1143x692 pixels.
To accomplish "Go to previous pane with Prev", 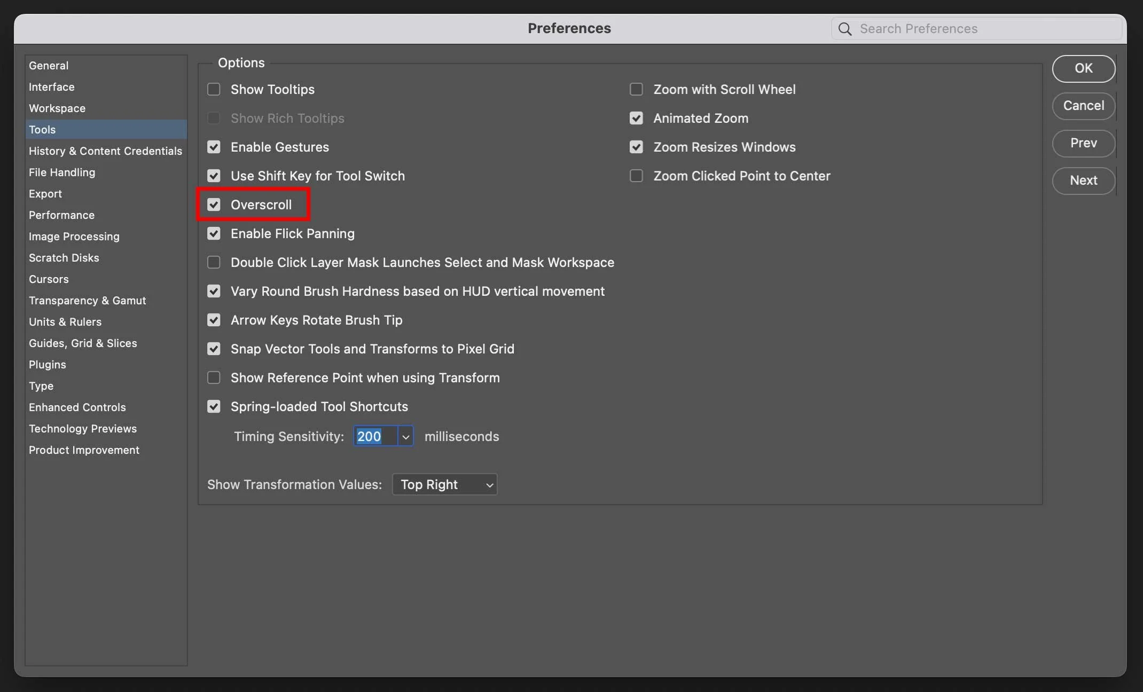I will [x=1084, y=143].
